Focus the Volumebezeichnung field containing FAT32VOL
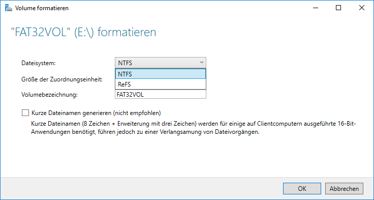374x200 pixels. pos(161,94)
